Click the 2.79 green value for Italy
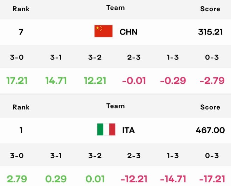231x186 pixels. pyautogui.click(x=17, y=179)
